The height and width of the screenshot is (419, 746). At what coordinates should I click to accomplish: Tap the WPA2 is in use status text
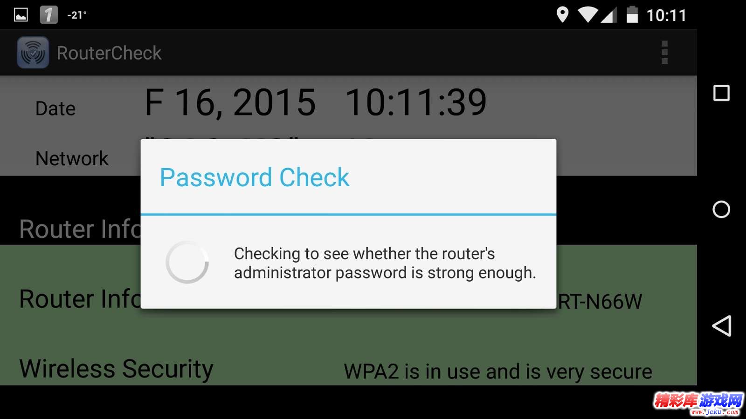(498, 372)
